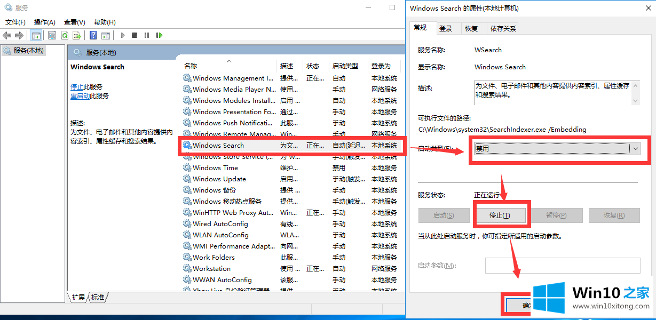Click gear icon beside Windows Update
This screenshot has height=320, width=656.
(x=187, y=179)
